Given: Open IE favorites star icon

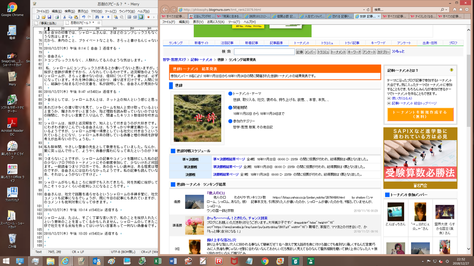Looking at the screenshot, I should (461, 9).
